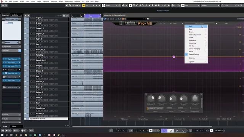The image size is (244, 137).
Task: Open the MIDI Learn dropdown in Pro-MB
Action: (x=125, y=119)
